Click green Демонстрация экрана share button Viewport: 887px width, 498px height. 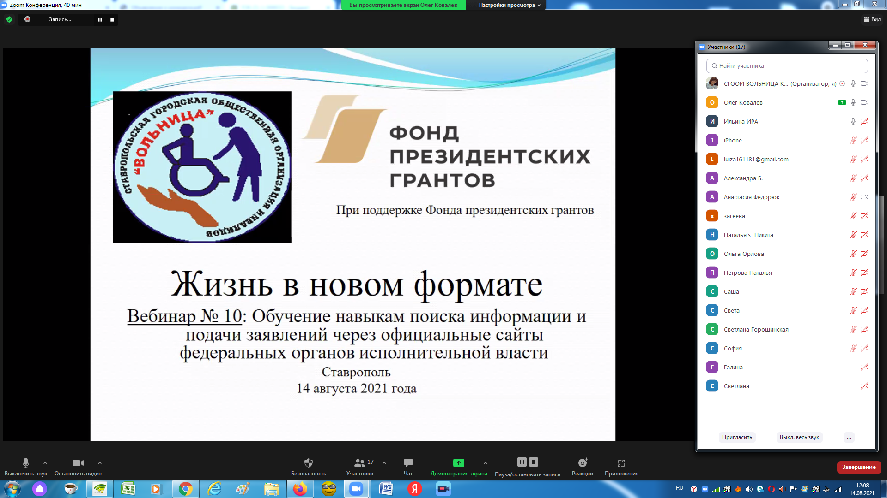click(x=459, y=467)
